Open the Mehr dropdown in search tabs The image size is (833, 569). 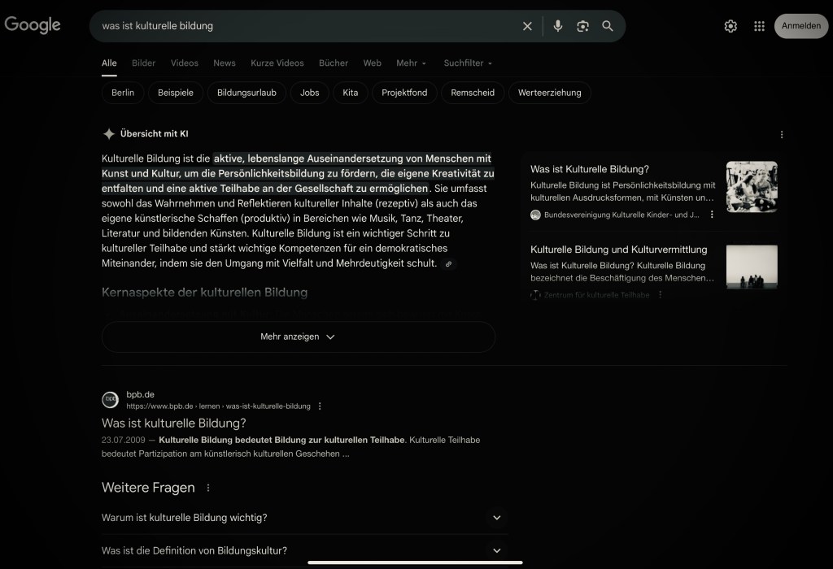point(411,63)
